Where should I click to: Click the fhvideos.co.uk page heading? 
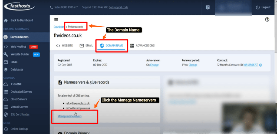[x=68, y=35]
